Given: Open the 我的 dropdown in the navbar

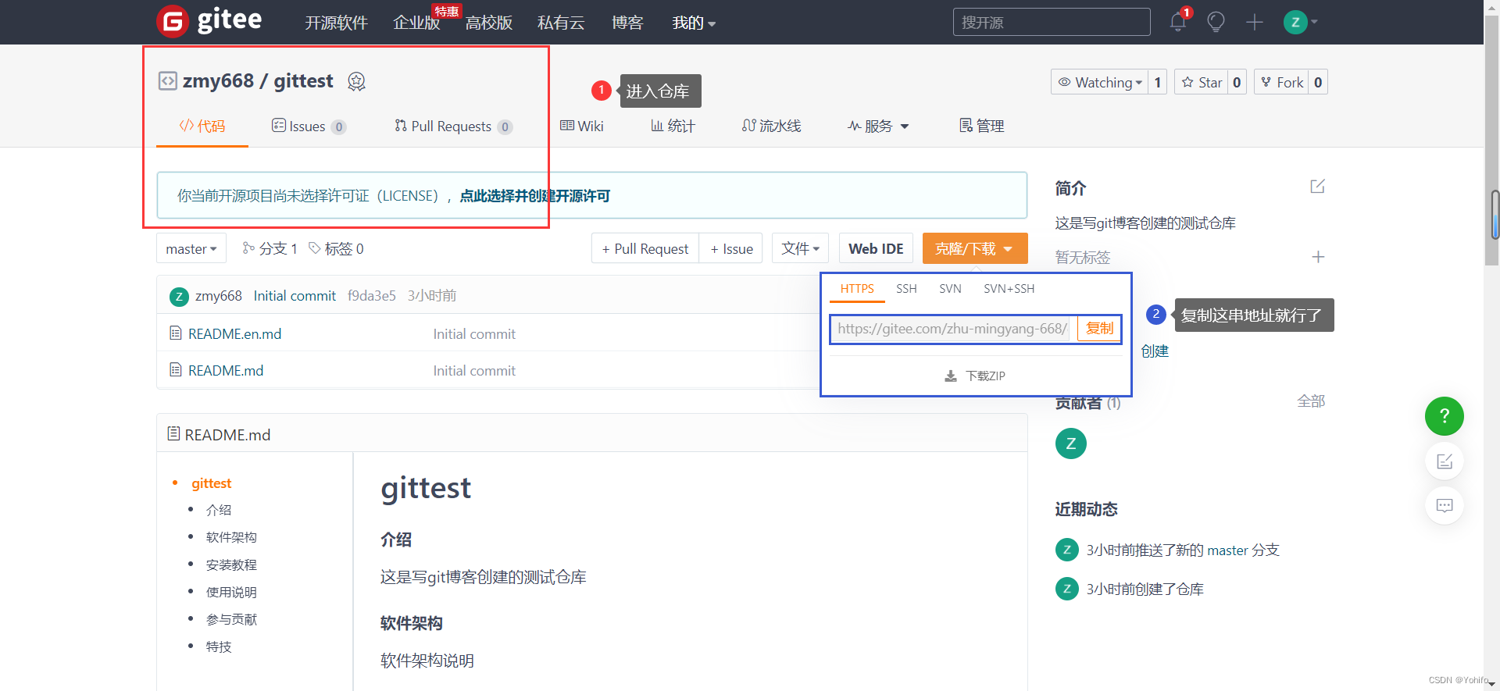Looking at the screenshot, I should click(694, 23).
